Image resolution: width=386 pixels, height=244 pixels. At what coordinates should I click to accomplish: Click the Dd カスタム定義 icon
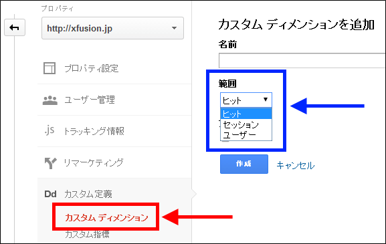click(x=50, y=194)
